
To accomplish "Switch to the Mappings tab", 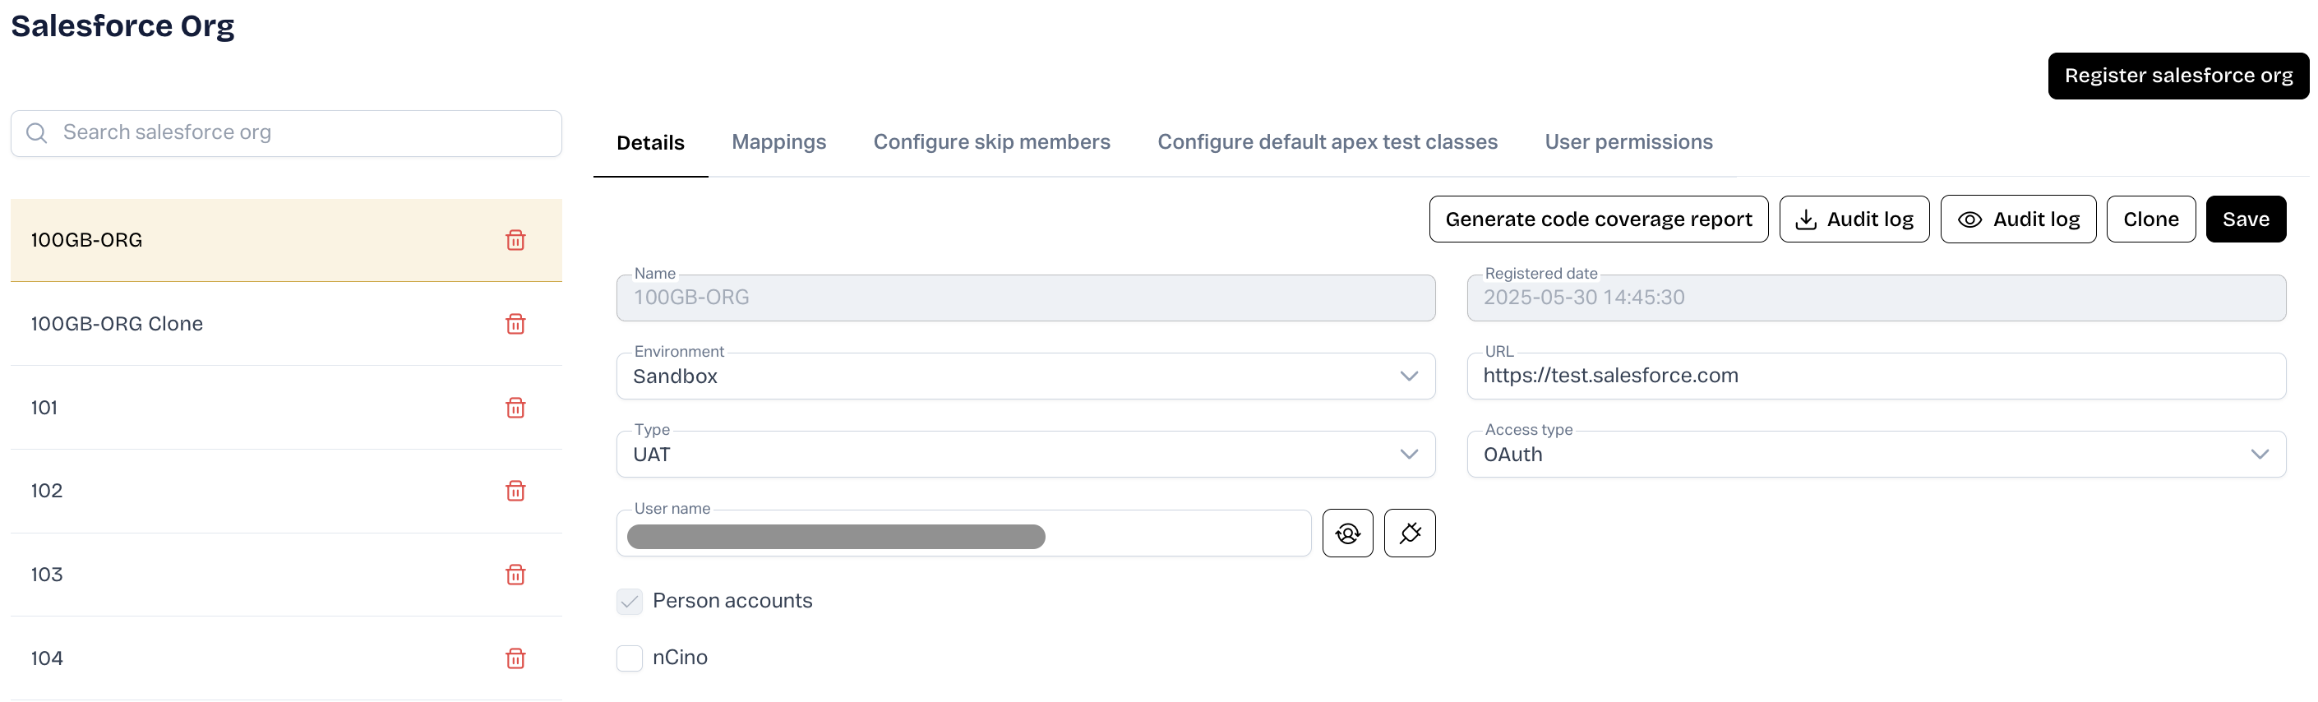I will click(x=778, y=142).
